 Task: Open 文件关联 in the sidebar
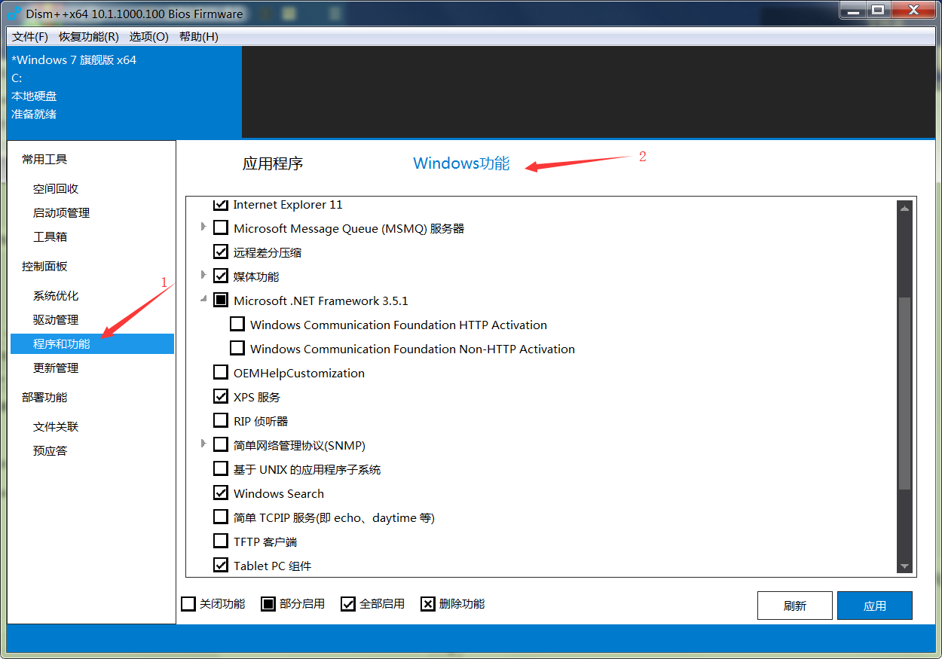(x=56, y=427)
